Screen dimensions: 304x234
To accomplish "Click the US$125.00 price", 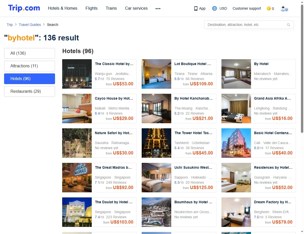I will 202,188.
